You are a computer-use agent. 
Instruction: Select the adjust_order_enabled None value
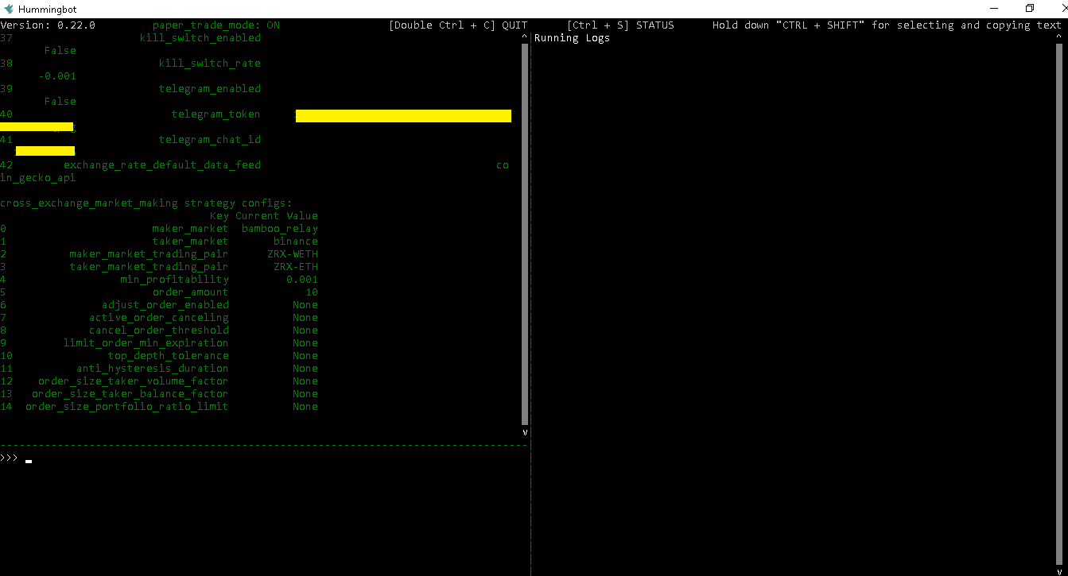pos(305,304)
